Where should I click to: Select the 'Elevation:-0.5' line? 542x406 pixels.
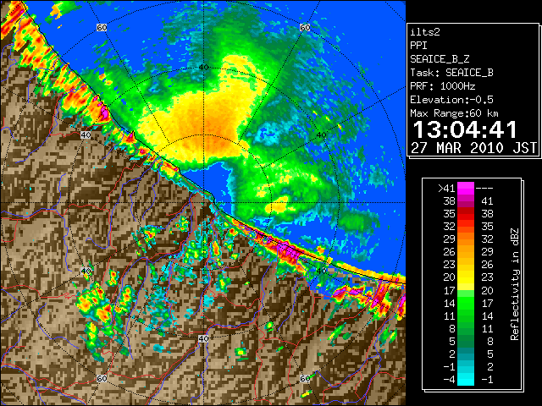(451, 100)
